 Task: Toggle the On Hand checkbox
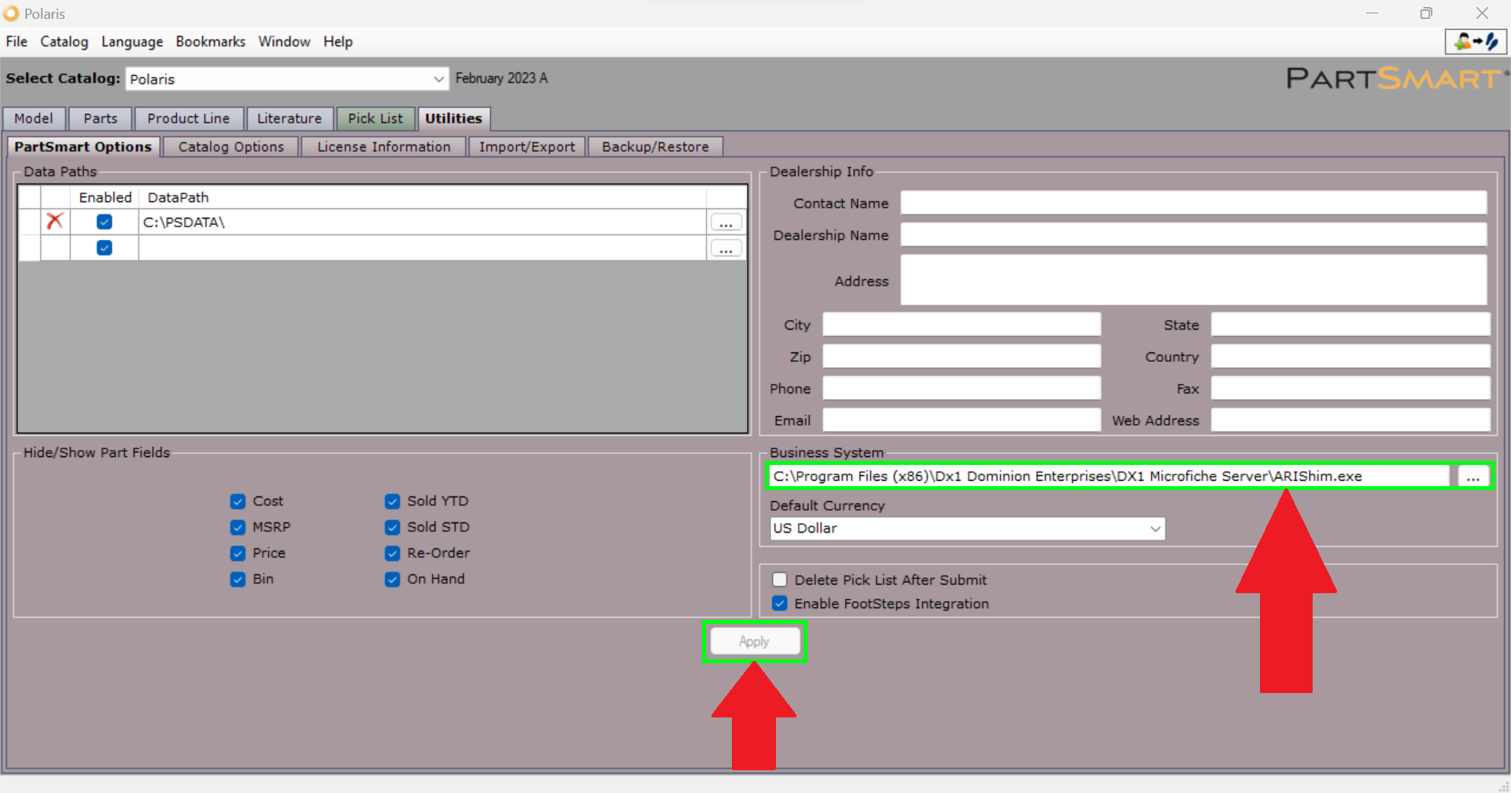(x=392, y=579)
